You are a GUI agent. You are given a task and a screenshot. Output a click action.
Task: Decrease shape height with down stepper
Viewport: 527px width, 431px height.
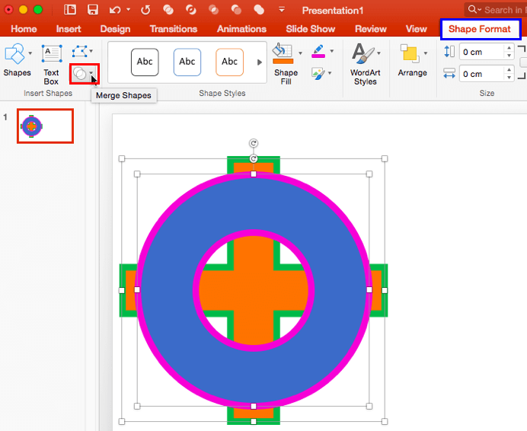click(x=509, y=56)
